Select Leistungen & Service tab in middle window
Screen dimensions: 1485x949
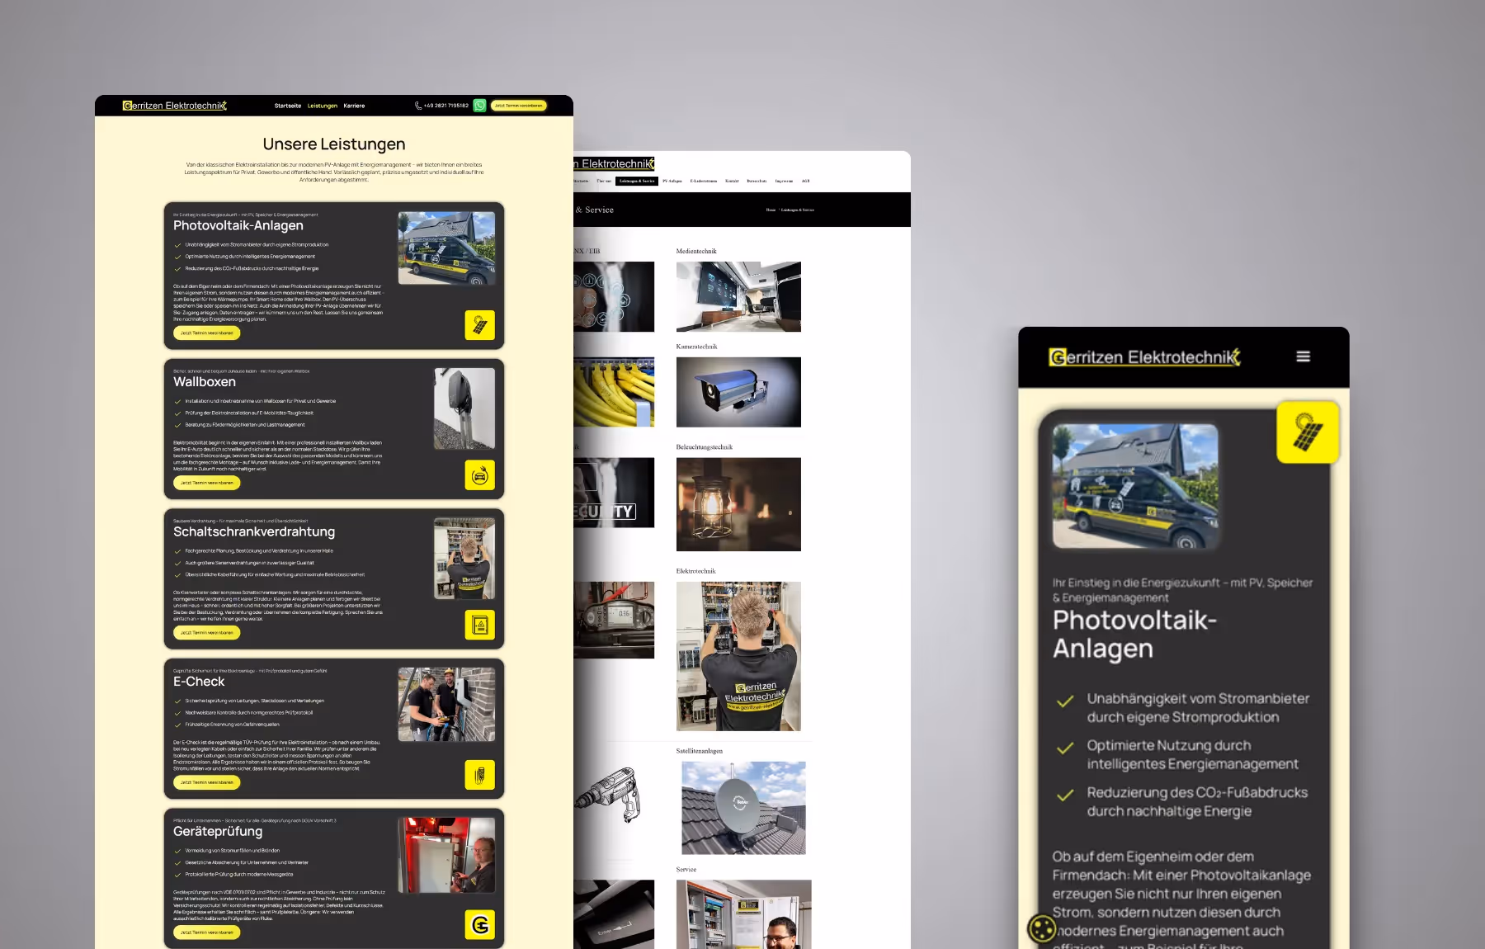pyautogui.click(x=637, y=181)
